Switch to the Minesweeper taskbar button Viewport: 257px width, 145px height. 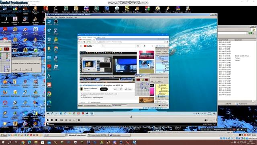pos(120,135)
